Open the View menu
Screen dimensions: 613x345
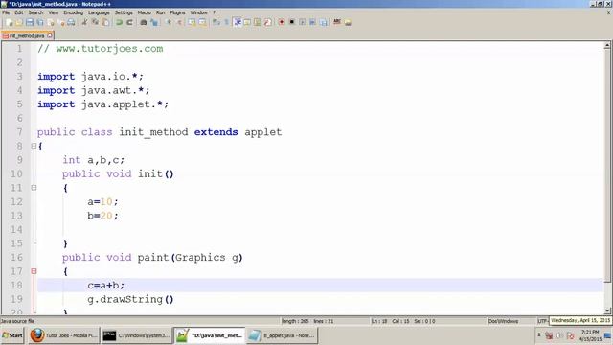(x=54, y=12)
